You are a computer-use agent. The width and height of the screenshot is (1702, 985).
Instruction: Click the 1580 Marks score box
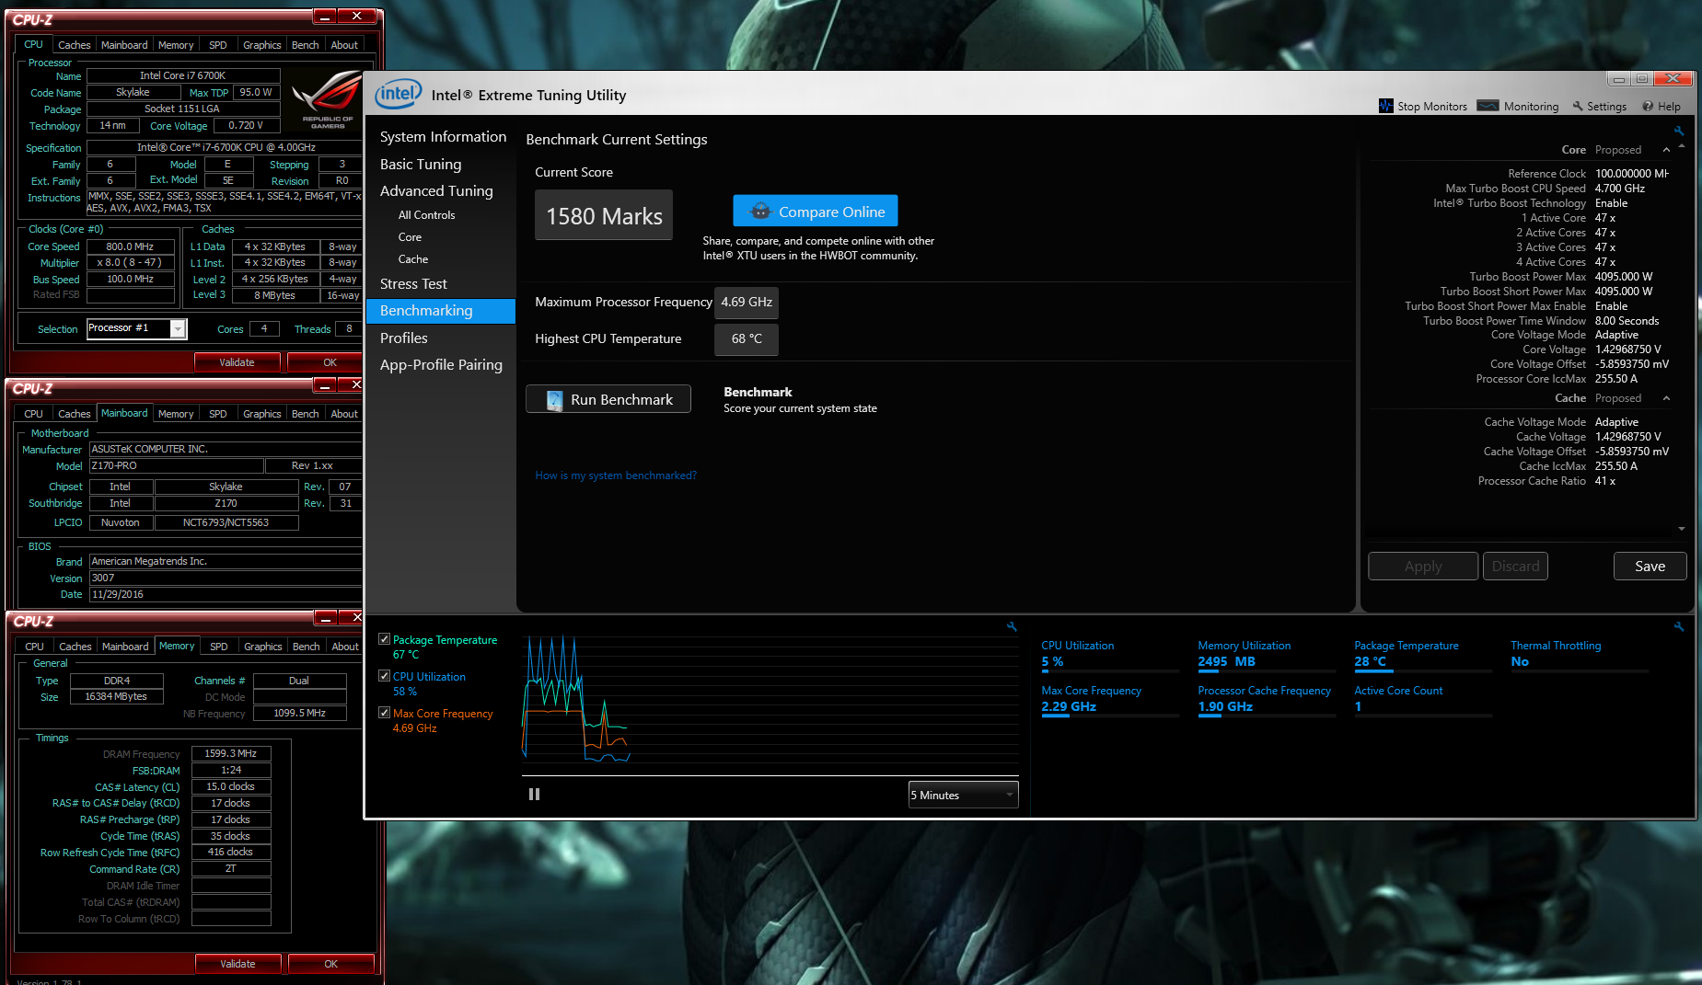point(604,215)
